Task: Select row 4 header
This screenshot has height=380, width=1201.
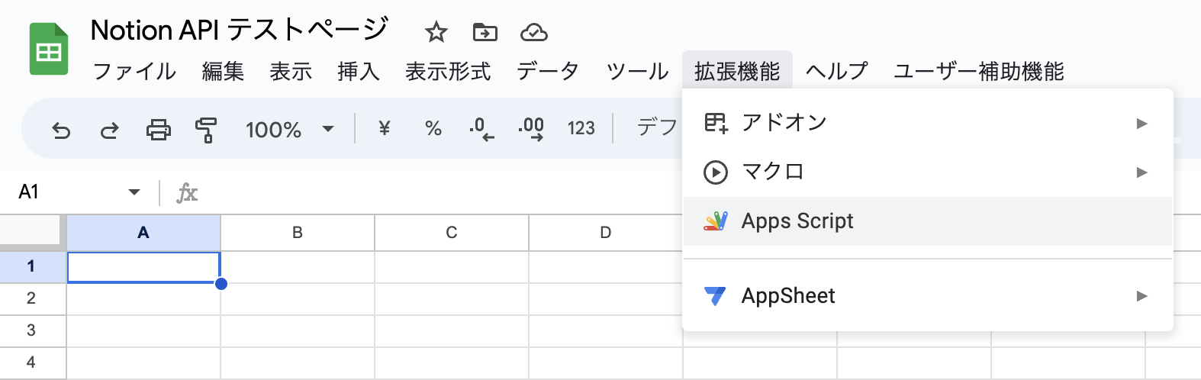Action: (x=33, y=362)
